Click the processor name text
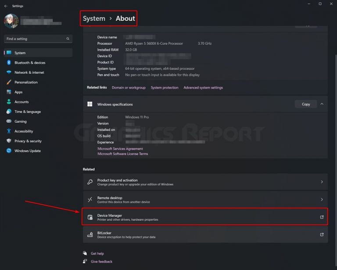Screen dimensions: 337x270 tap(154, 43)
